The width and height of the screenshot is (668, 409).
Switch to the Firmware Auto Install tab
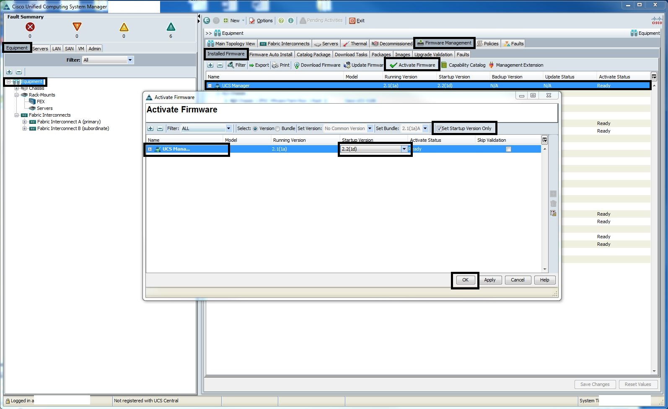point(271,55)
